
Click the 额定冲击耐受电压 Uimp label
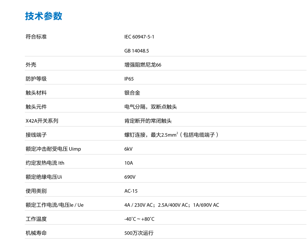tap(53, 149)
